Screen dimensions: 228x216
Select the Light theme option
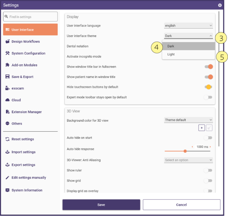coord(188,54)
